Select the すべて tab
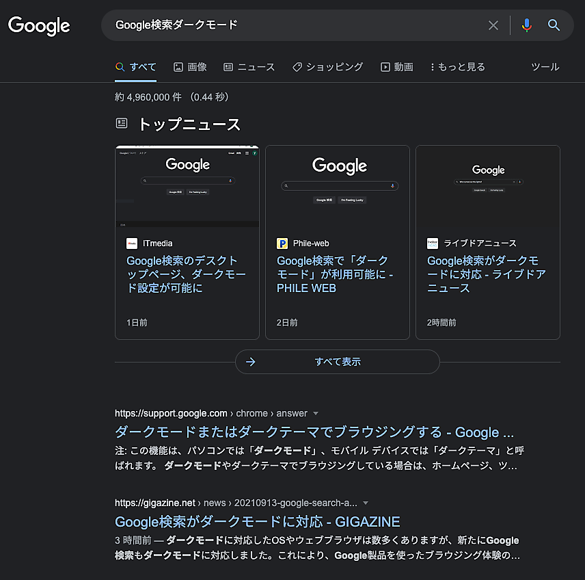The width and height of the screenshot is (585, 580). click(x=136, y=67)
